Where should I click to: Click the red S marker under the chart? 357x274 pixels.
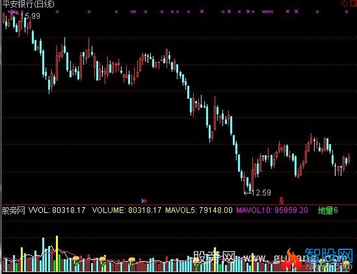click(282, 201)
